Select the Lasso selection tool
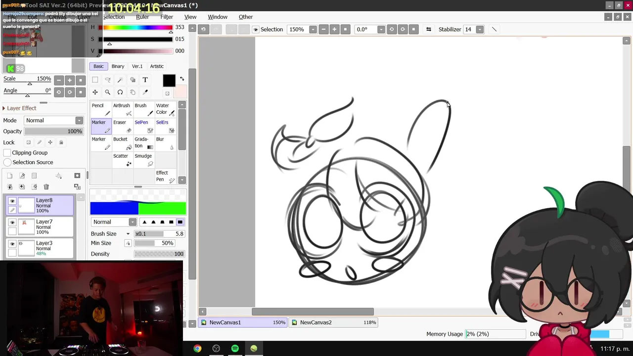The width and height of the screenshot is (633, 356). (107, 80)
